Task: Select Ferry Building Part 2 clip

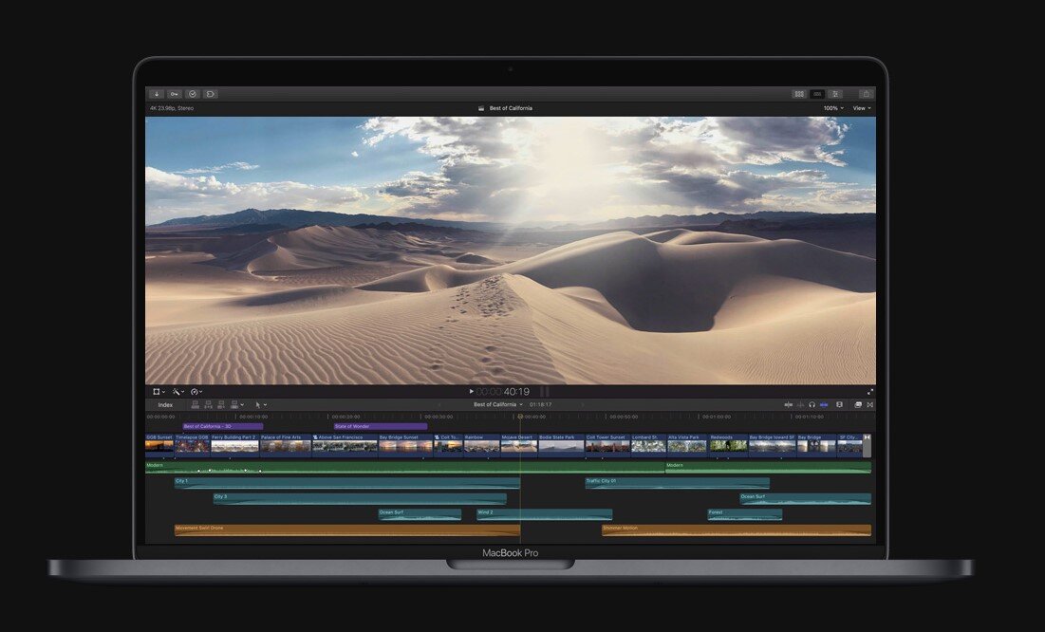Action: pos(234,445)
